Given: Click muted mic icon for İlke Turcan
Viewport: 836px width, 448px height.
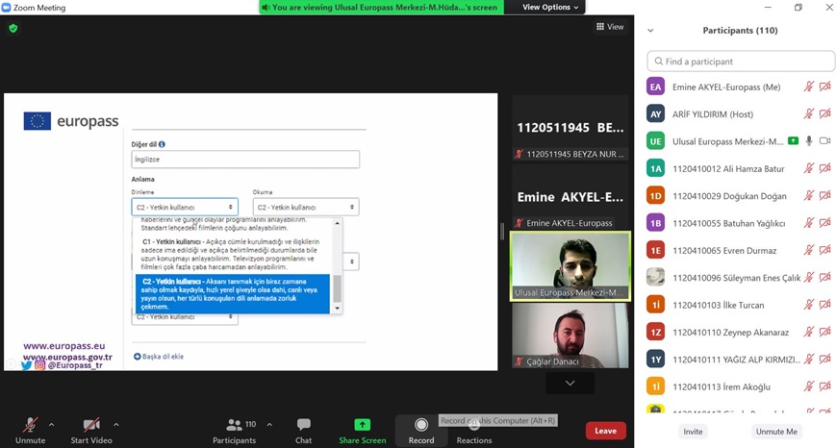Looking at the screenshot, I should [x=809, y=304].
